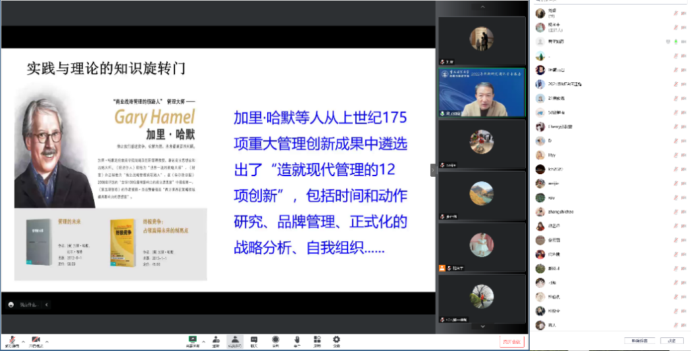
Task: Open the Invite participants icon
Action: (215, 340)
